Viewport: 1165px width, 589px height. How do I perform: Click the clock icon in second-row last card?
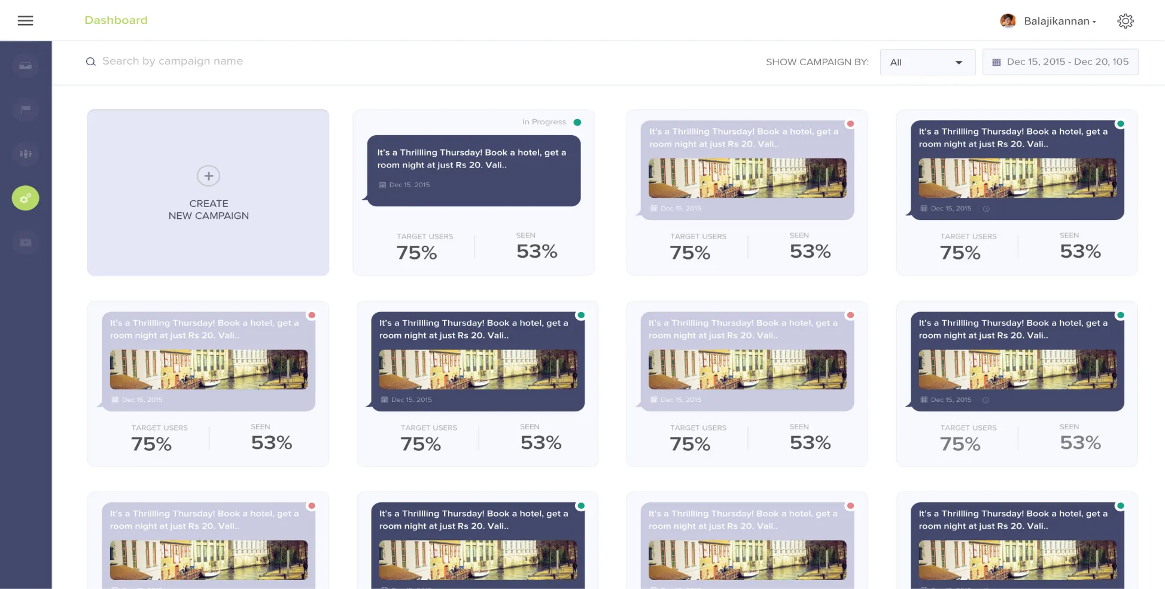click(986, 400)
